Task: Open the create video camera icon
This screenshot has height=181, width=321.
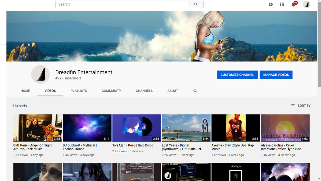Action: [271, 4]
